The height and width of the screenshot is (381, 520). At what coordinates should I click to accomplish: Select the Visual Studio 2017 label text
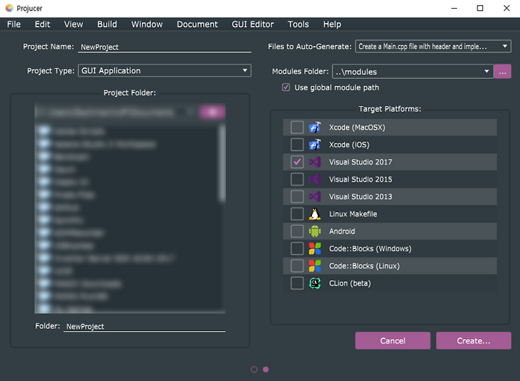(x=360, y=162)
